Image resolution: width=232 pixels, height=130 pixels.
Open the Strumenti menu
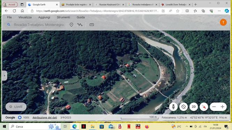coord(63,17)
